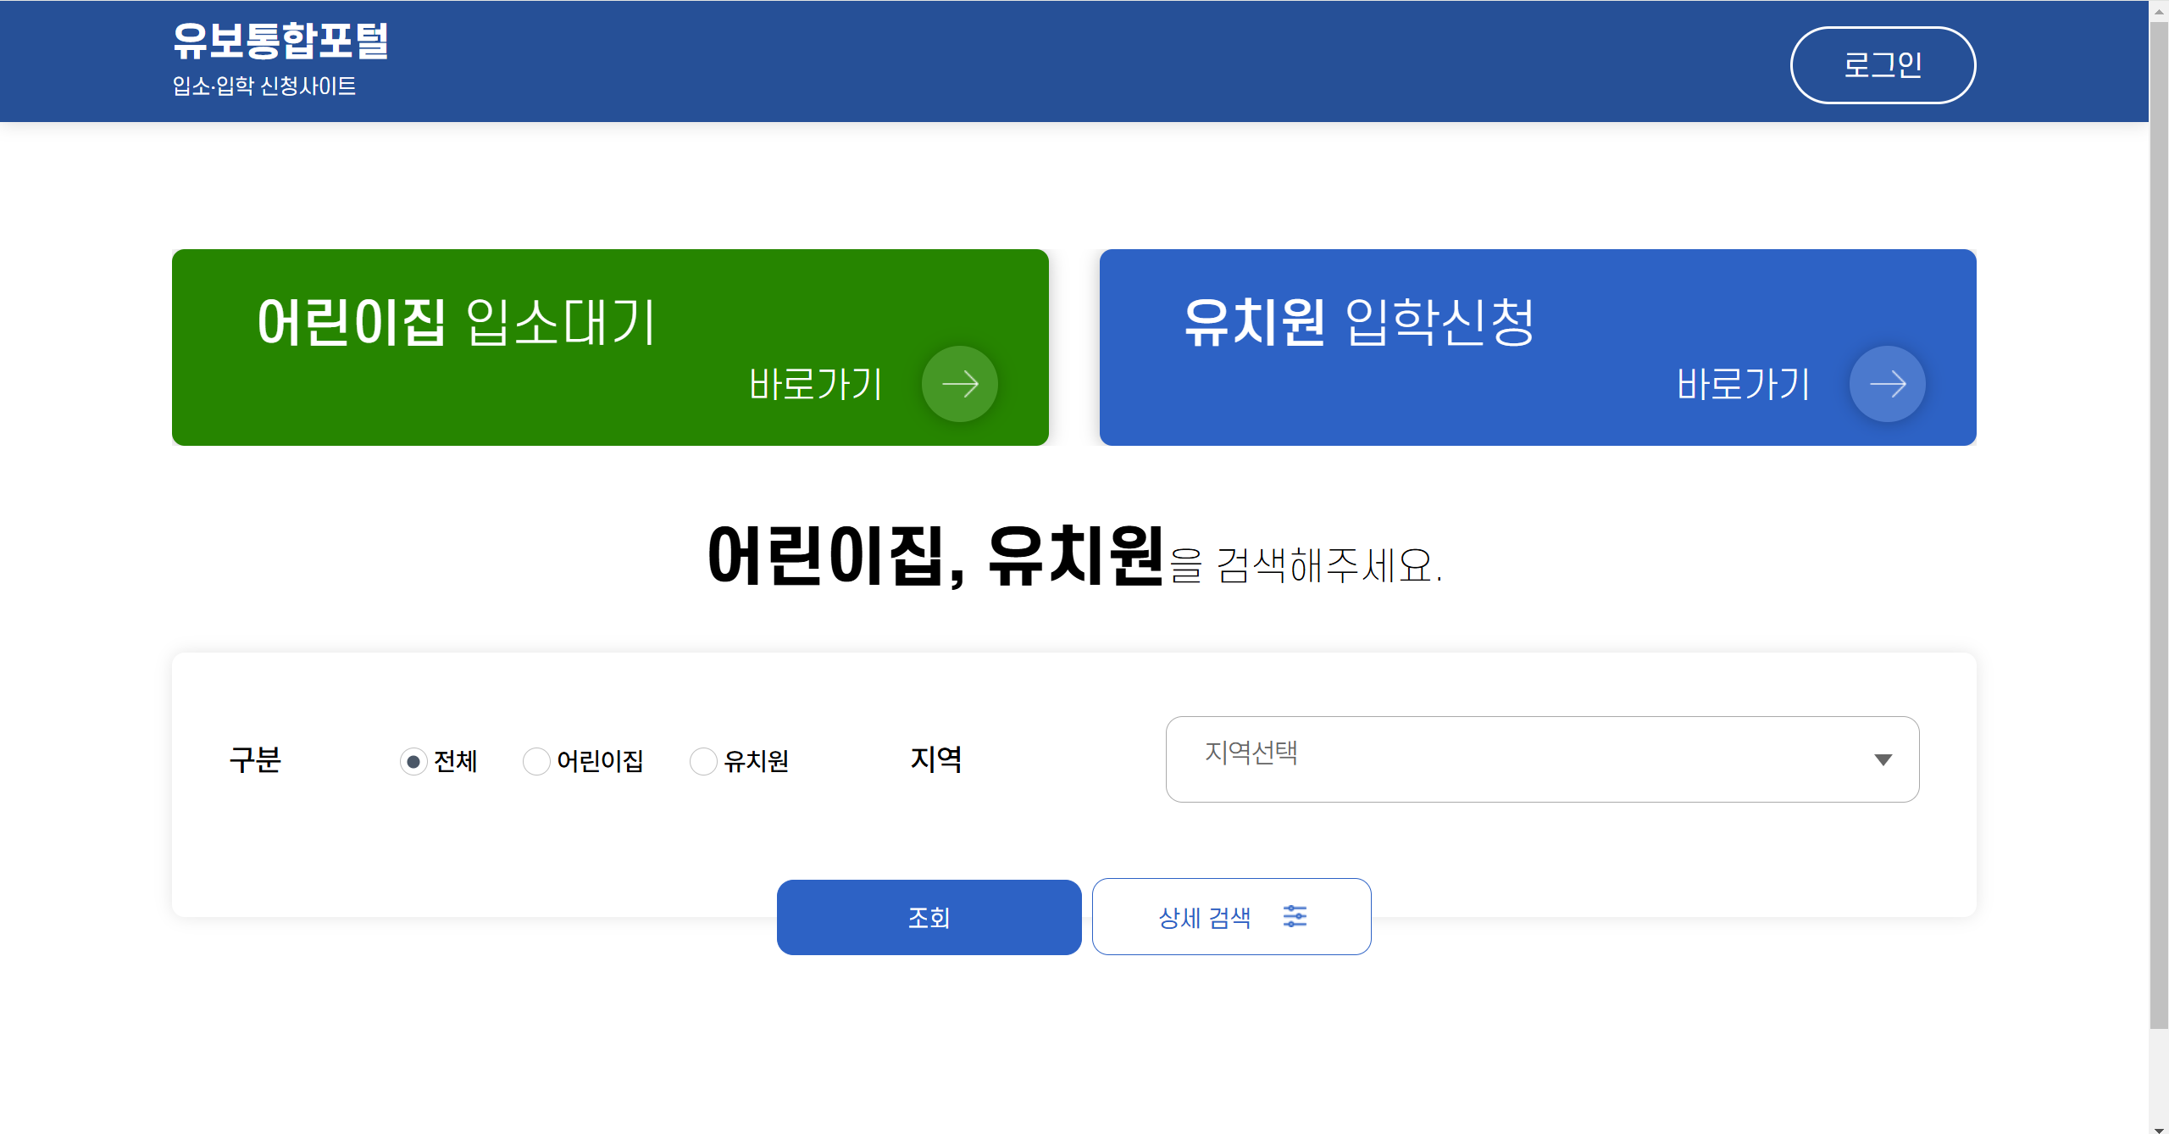Click 바로가기 text on blue banner
Screen dimensions: 2169x1134
point(1744,385)
